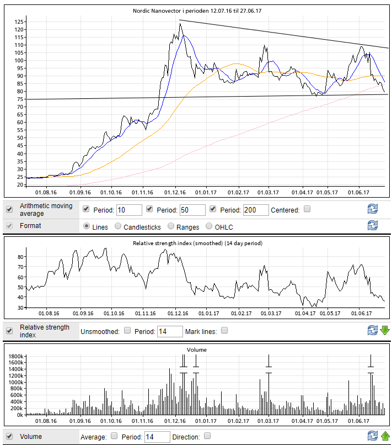
Task: Click the RSI period field
Action: pos(170,331)
